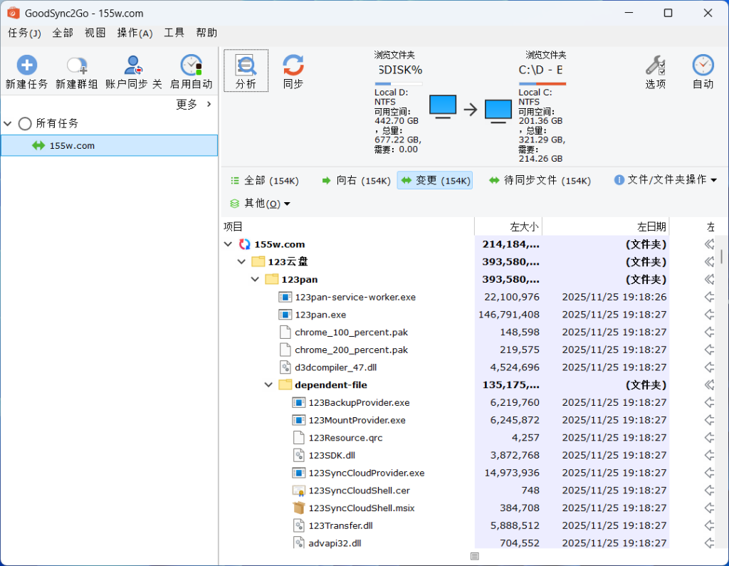Click the Auto clock icon in toolbar

pos(703,65)
